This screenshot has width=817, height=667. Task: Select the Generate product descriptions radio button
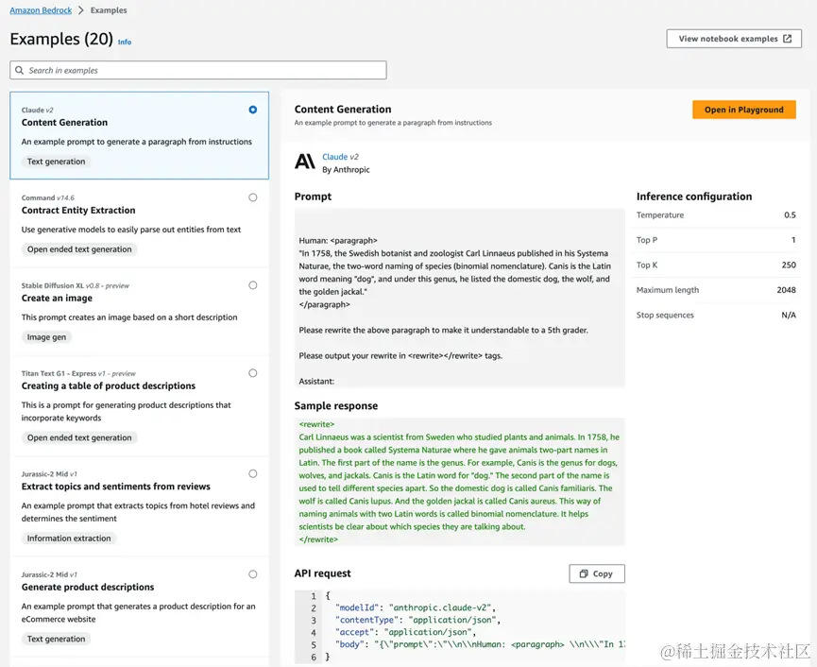[253, 574]
